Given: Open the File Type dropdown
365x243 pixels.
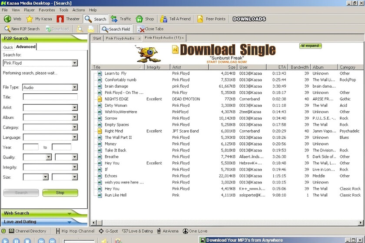Looking at the screenshot, I should (x=75, y=87).
